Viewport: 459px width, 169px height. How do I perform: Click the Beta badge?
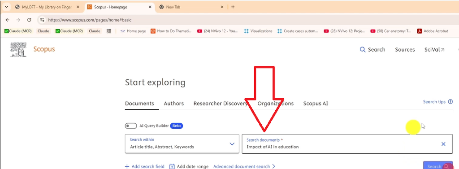pyautogui.click(x=177, y=126)
